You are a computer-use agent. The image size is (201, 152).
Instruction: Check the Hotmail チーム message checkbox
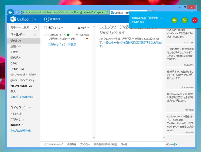coord(45,35)
